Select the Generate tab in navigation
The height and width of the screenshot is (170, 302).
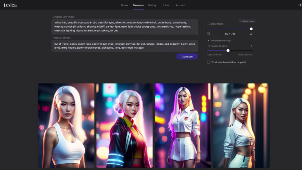click(x=138, y=5)
